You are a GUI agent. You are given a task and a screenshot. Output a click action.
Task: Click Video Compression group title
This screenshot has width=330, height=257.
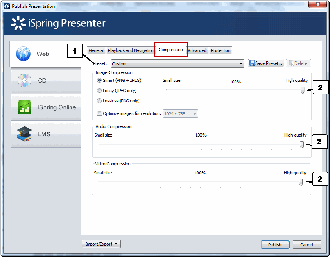pos(113,164)
